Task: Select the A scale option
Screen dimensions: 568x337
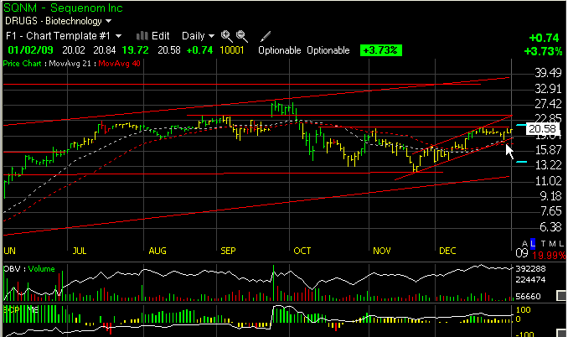Action: coord(525,244)
